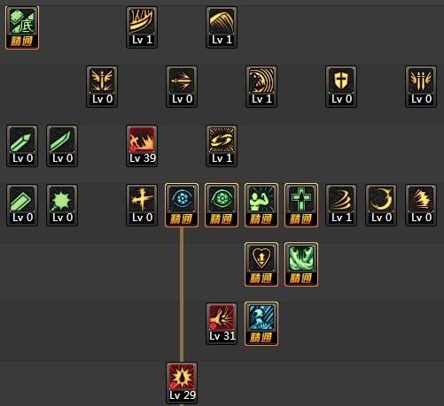
Task: Select the red flame skill at Lv 39
Action: click(x=142, y=146)
